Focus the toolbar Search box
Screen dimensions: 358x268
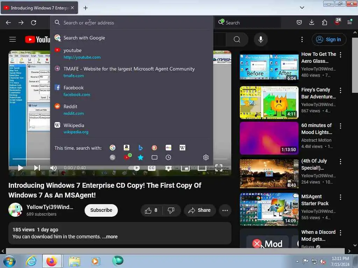click(x=248, y=23)
